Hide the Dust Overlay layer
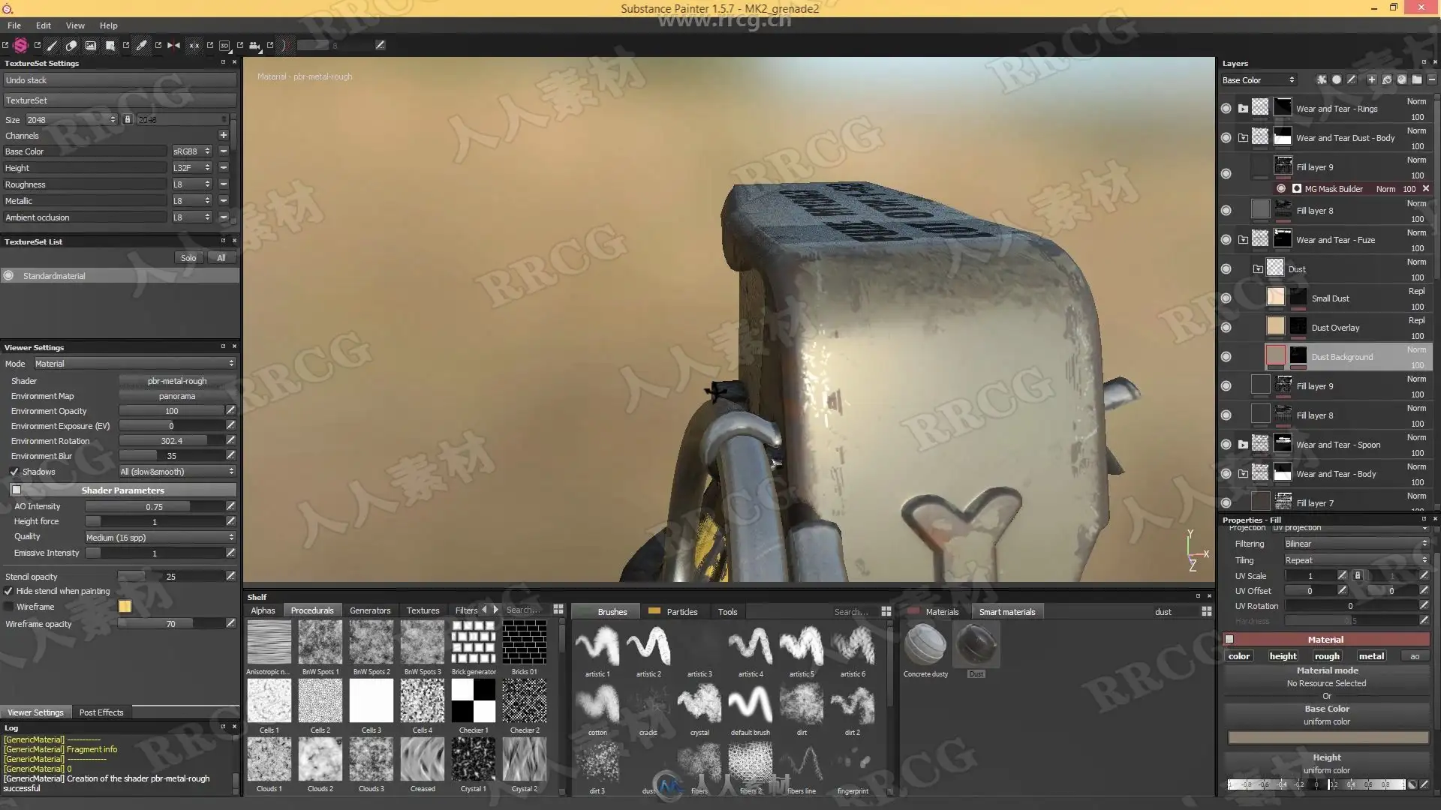This screenshot has width=1441, height=810. tap(1226, 328)
